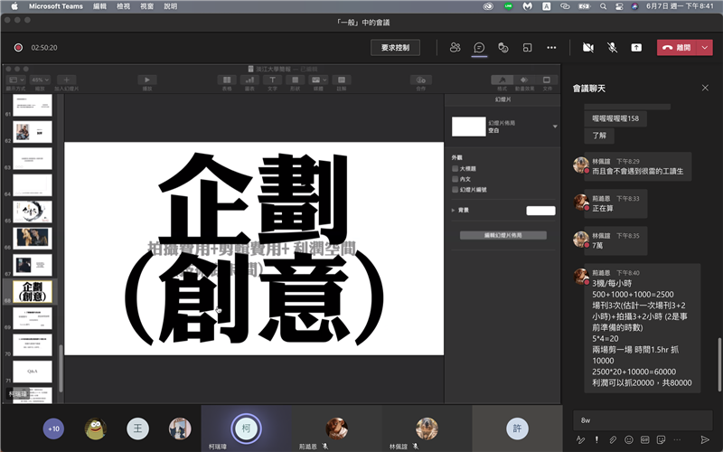Click the 要求控制 button
This screenshot has height=452, width=723.
click(x=395, y=47)
